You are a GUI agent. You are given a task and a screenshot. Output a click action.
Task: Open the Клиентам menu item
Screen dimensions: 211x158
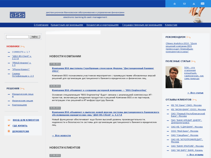171,25
